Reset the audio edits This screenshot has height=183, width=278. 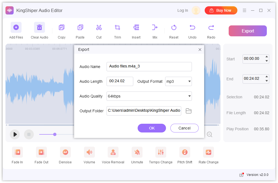(174, 28)
